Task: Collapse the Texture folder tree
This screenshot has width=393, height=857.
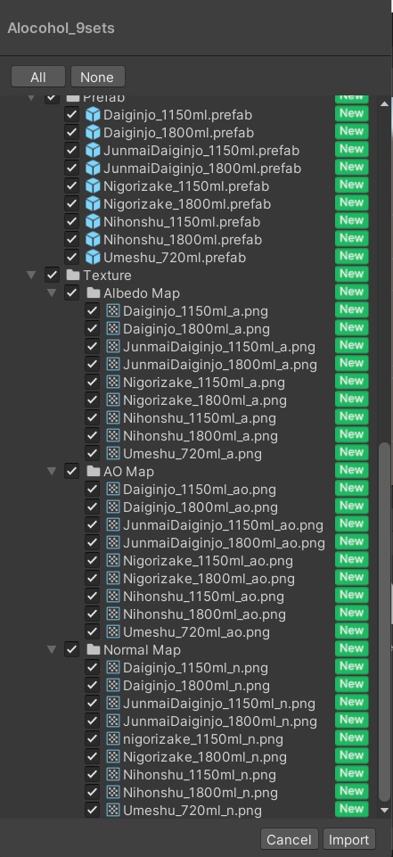Action: pos(32,275)
